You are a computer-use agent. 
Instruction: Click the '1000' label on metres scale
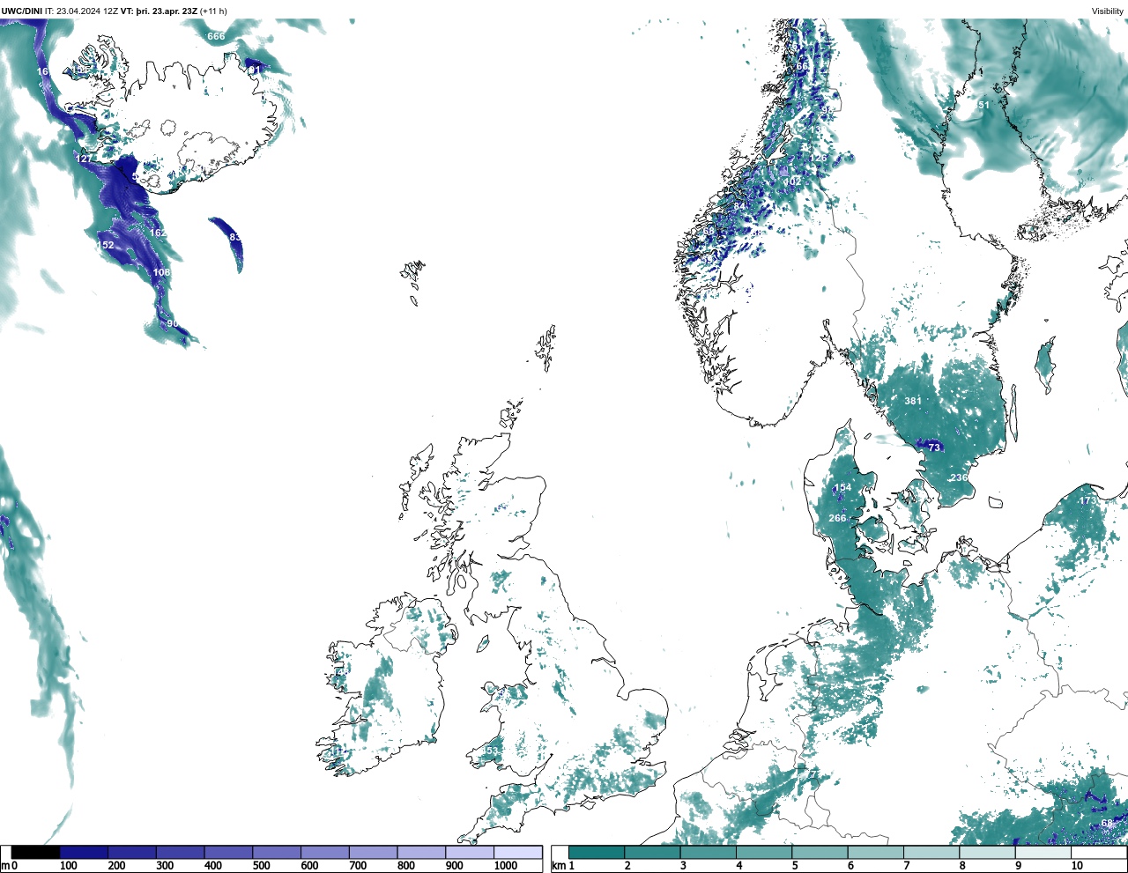point(506,866)
